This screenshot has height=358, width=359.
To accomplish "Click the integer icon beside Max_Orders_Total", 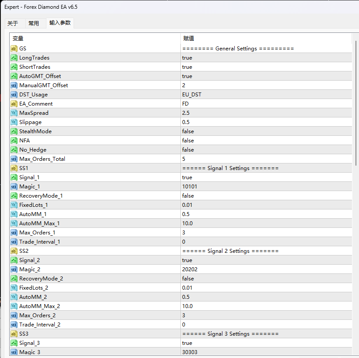I will [x=14, y=159].
